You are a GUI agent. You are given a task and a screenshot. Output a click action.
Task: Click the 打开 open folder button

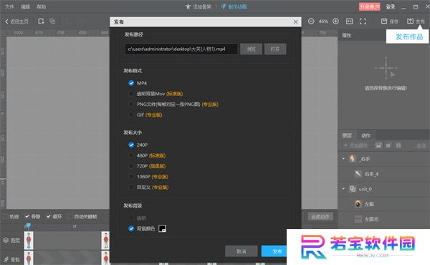pyautogui.click(x=275, y=49)
